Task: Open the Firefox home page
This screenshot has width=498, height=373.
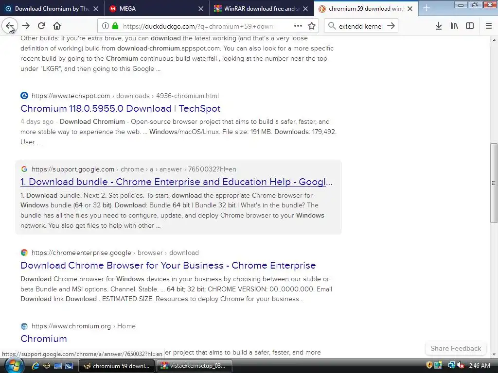Action: pos(57,26)
